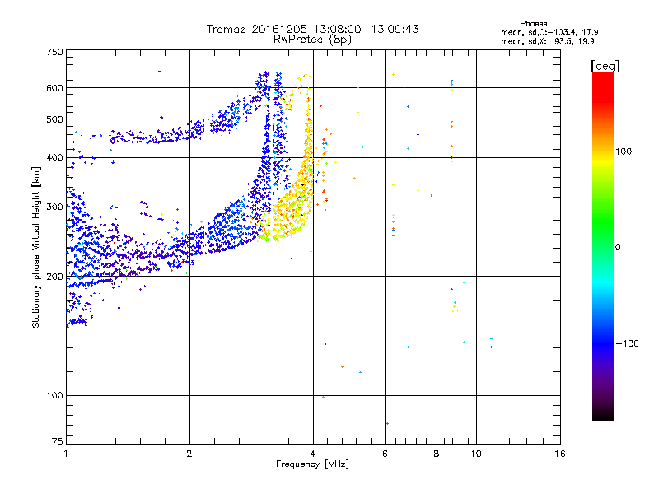Click the y-axis '200' tick label
Image resolution: width=659 pixels, height=494 pixels.
[x=54, y=277]
